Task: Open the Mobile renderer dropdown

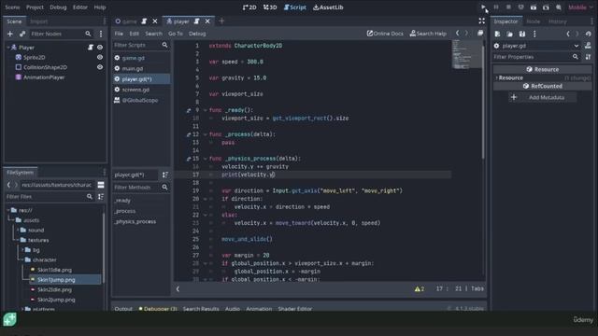Action: (x=580, y=7)
